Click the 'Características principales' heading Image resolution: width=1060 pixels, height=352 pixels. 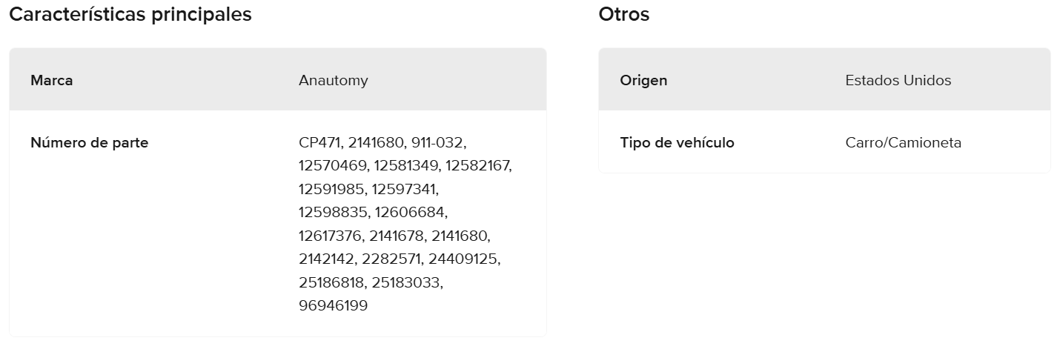coord(130,14)
